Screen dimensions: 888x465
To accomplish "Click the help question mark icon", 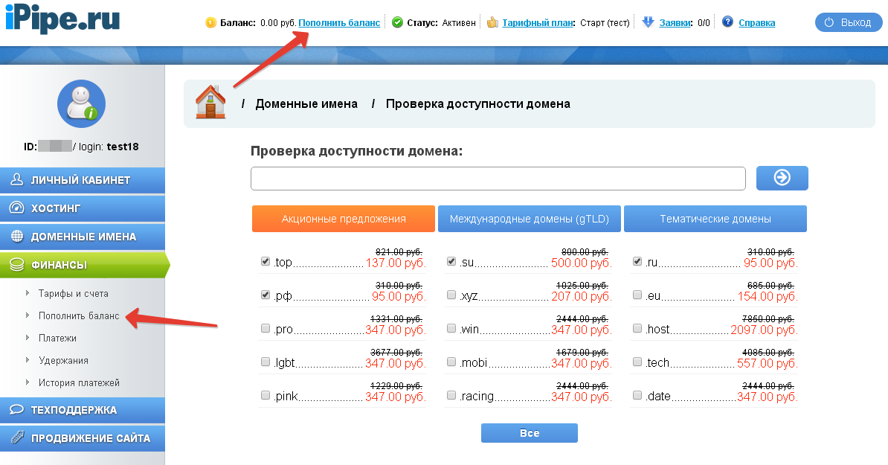I will tap(727, 22).
